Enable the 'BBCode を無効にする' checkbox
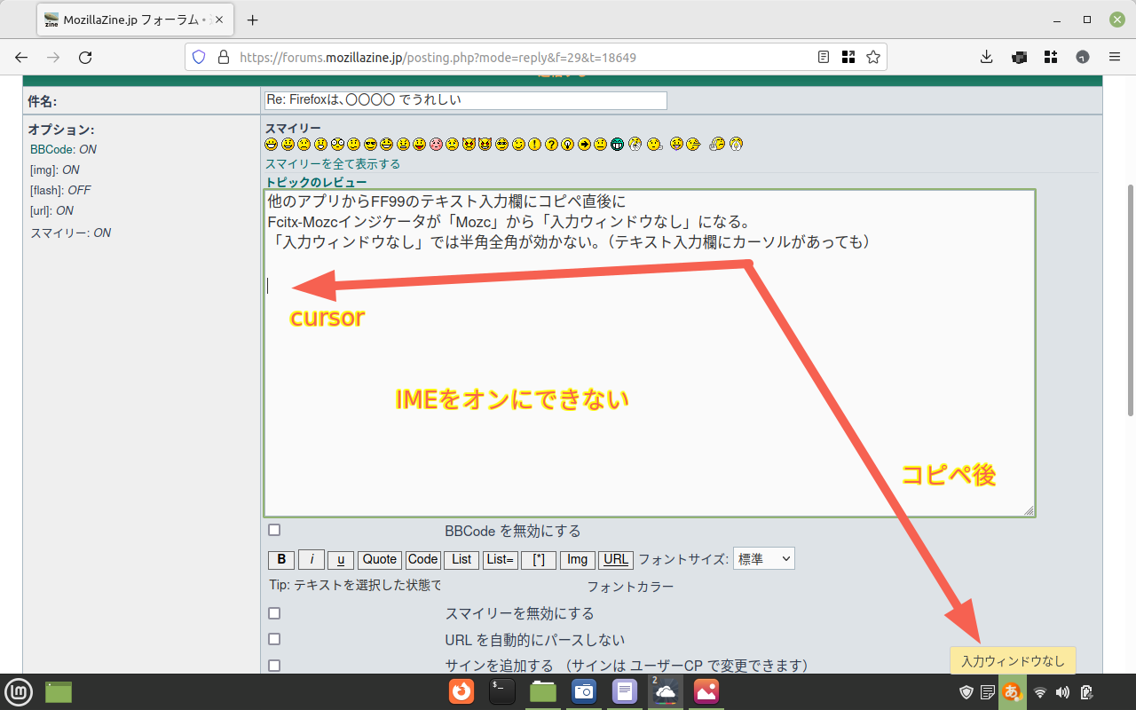1136x710 pixels. (274, 530)
